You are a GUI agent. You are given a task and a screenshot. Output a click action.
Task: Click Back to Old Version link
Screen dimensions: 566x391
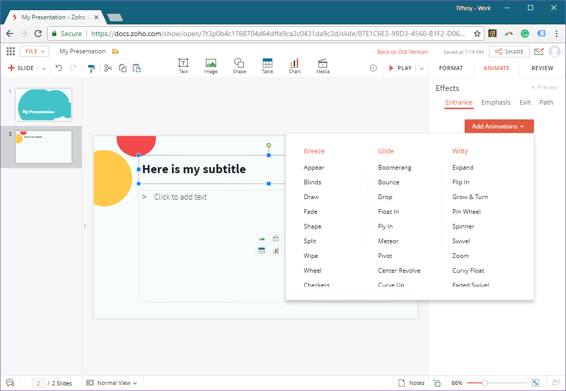(402, 52)
